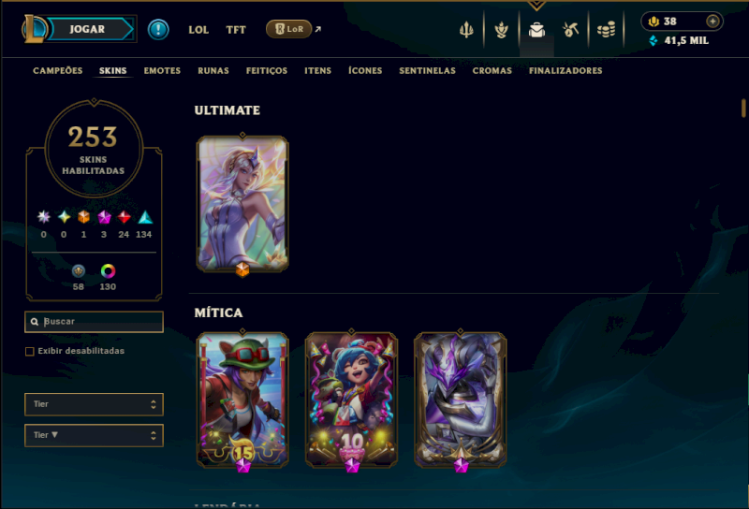Screen dimensions: 749x509
Task: Open the Emotes tab
Action: point(162,71)
